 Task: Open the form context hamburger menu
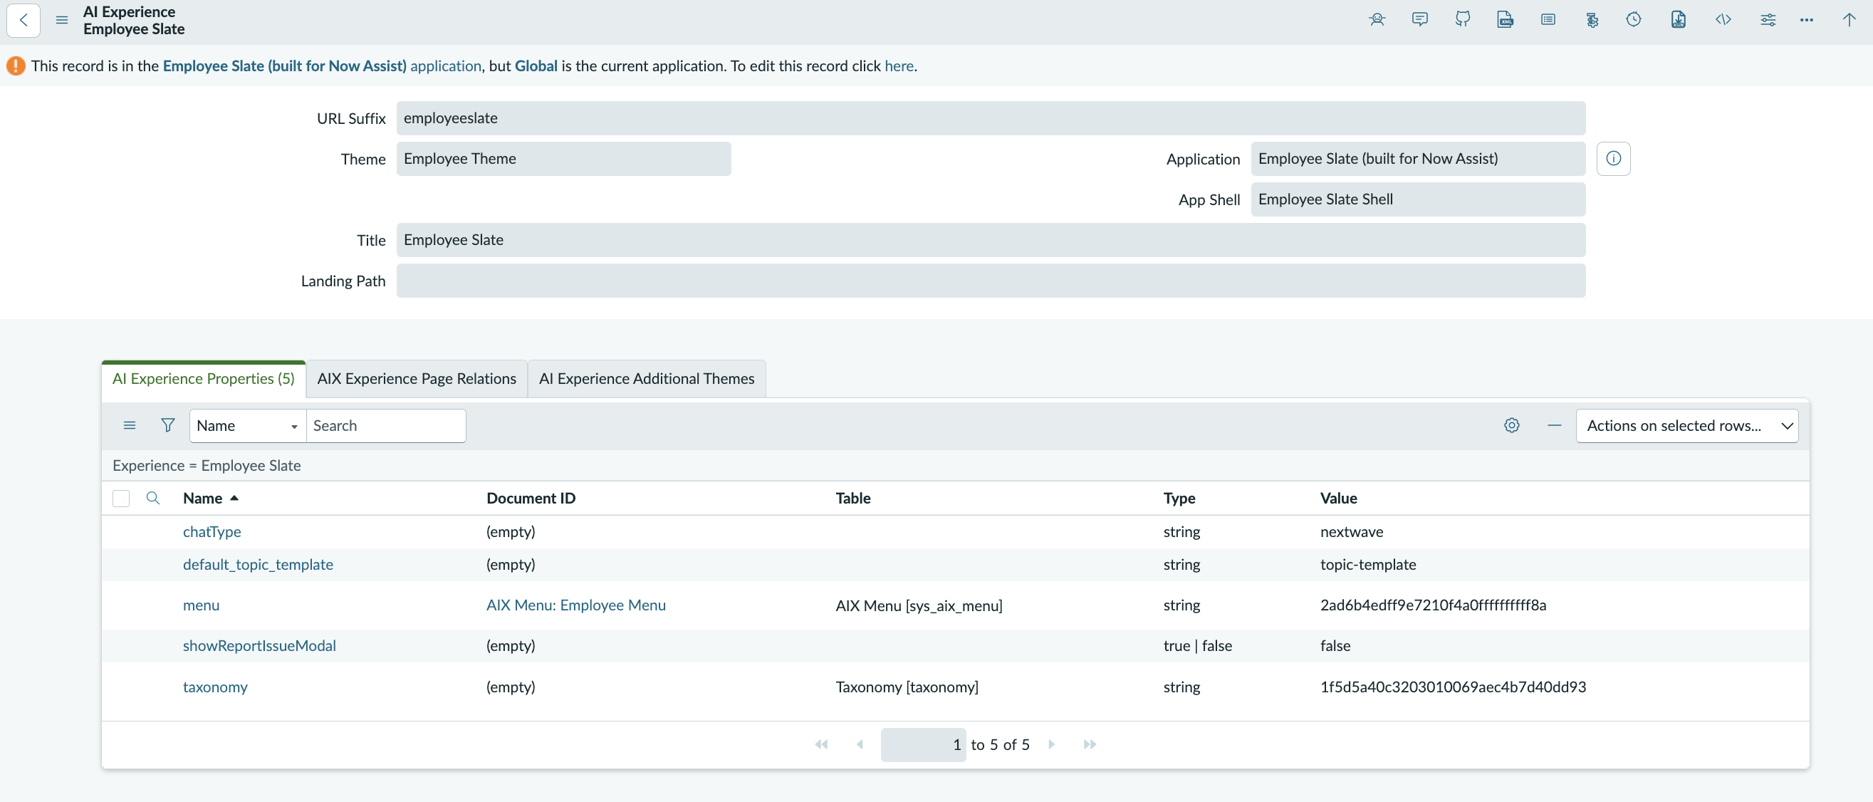tap(62, 20)
